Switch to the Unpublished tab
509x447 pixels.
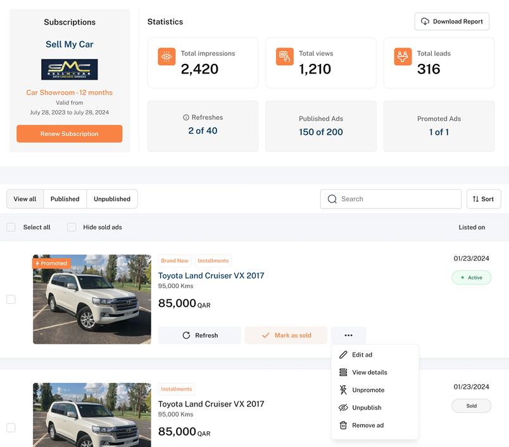112,199
